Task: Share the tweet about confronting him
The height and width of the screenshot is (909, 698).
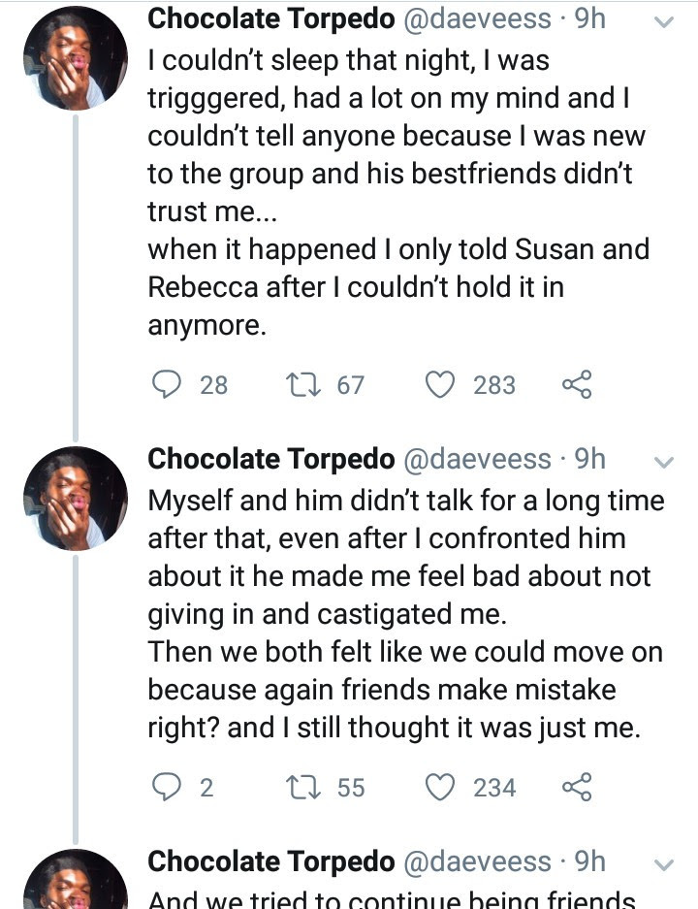Action: (x=577, y=787)
